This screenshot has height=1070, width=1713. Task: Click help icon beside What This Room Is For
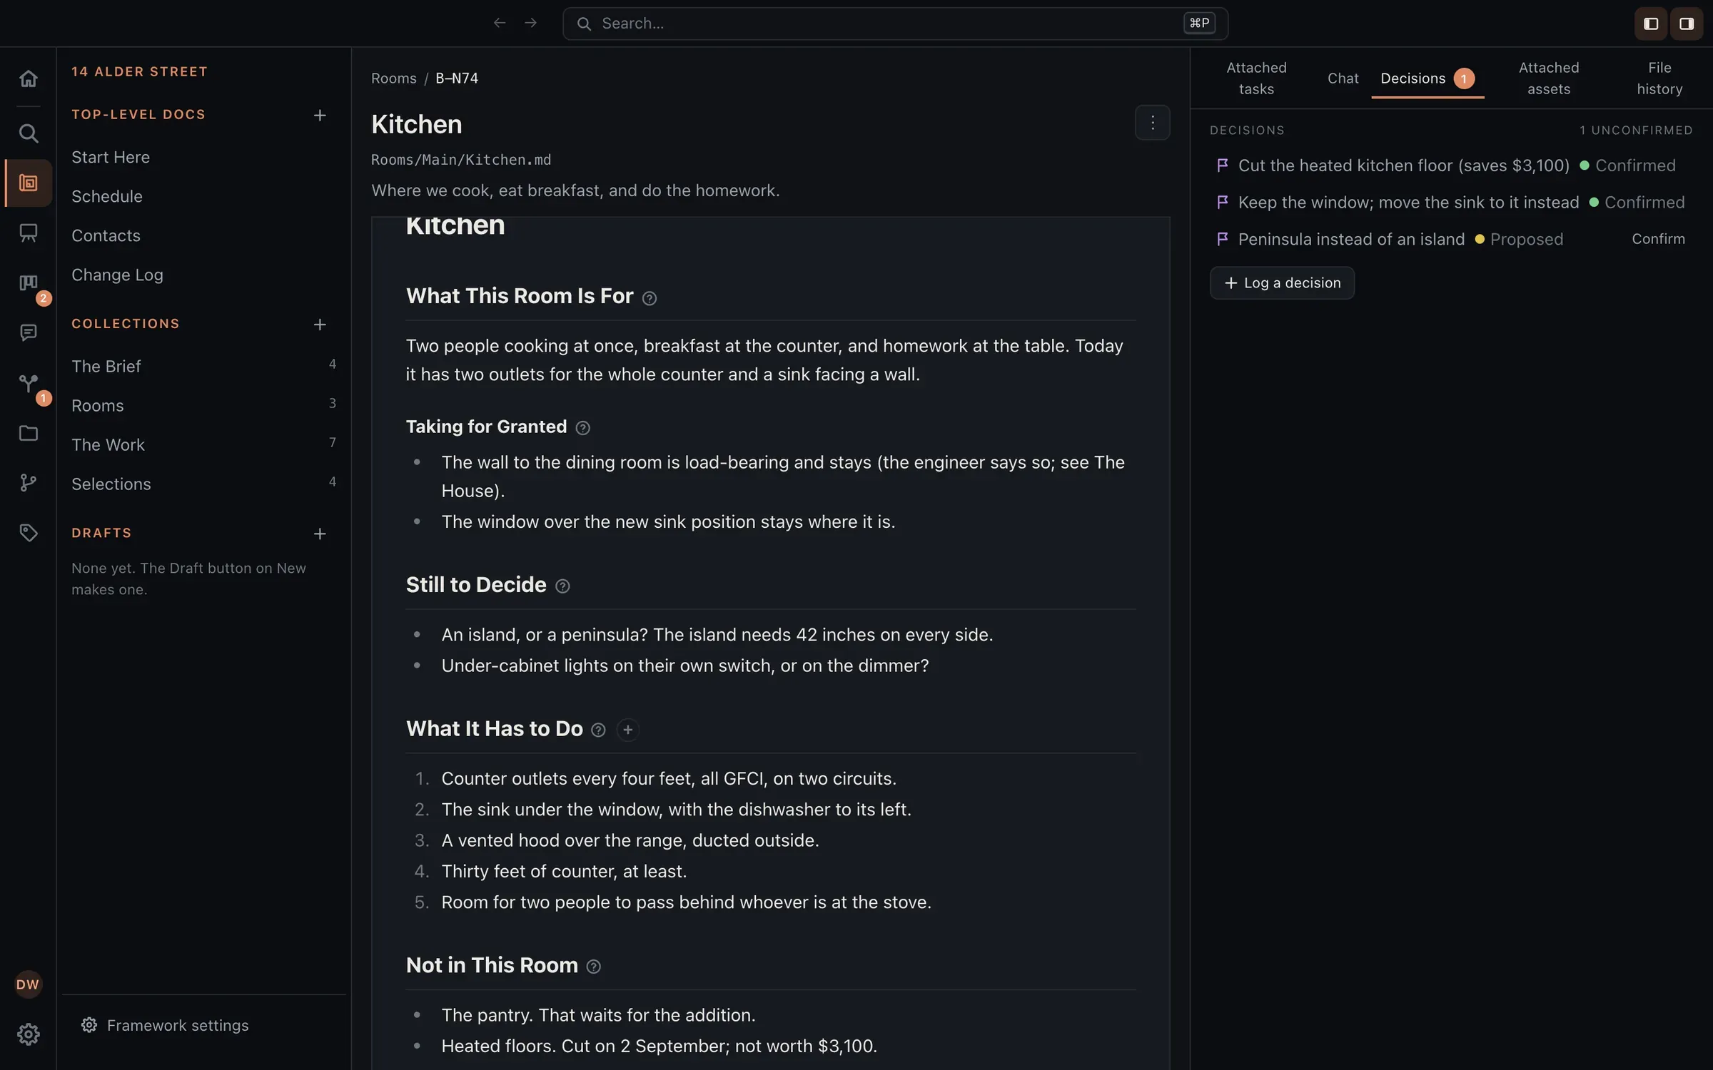650,298
